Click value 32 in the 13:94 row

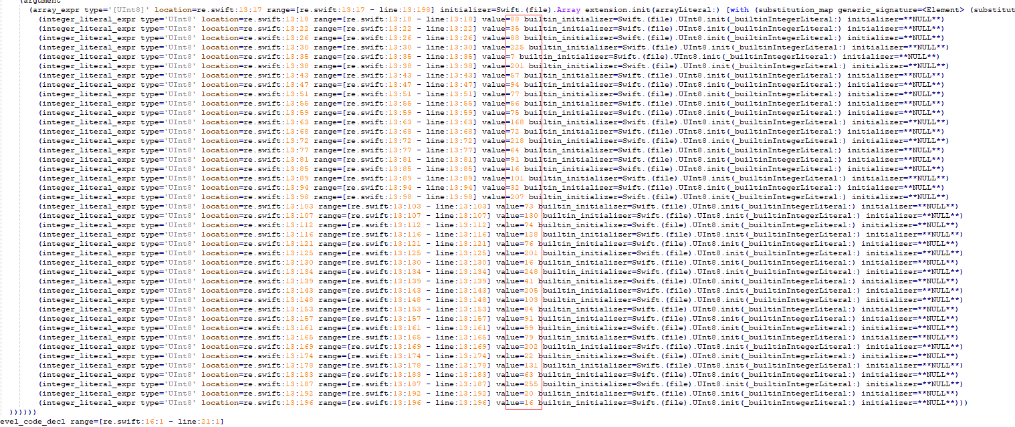[x=515, y=188]
